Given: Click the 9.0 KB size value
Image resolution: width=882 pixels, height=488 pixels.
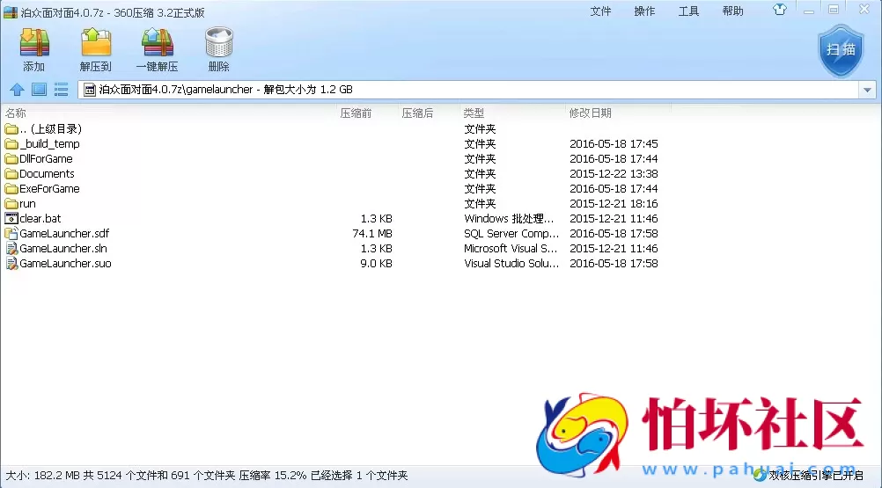Looking at the screenshot, I should (x=377, y=264).
